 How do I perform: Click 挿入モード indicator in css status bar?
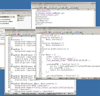[x=71, y=93]
